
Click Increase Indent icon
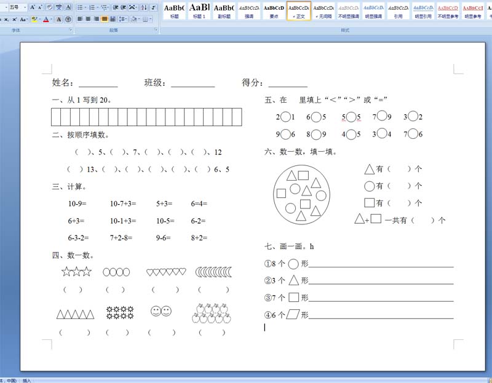pos(124,7)
